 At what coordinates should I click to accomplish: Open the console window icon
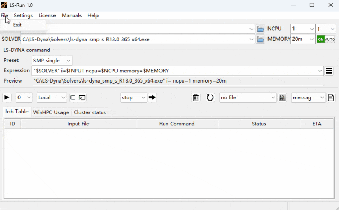82,97
